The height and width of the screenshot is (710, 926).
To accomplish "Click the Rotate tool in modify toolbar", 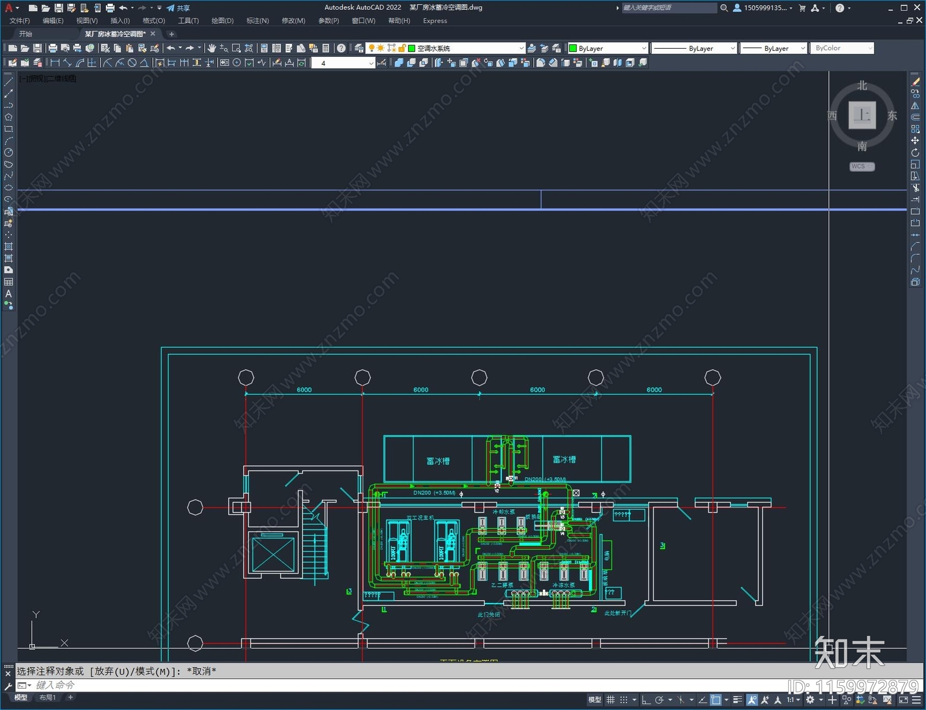I will [915, 153].
